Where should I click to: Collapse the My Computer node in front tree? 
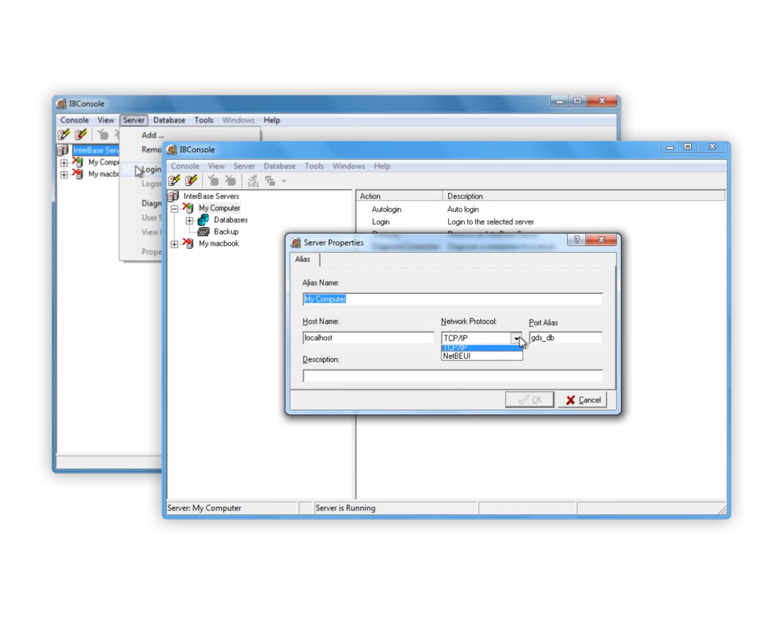[x=175, y=208]
